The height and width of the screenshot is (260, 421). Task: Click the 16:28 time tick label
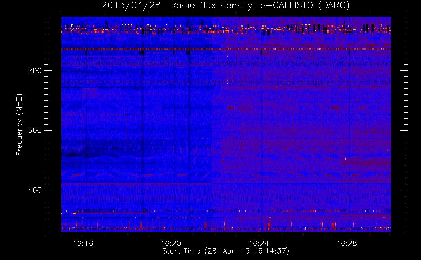[x=347, y=244]
